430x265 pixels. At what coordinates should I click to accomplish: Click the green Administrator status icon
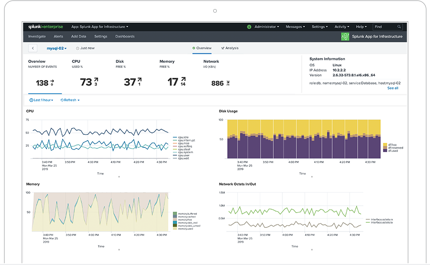pos(249,27)
